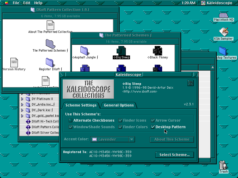Click the v2.3.1 version label
This screenshot has width=238, height=178.
[189, 104]
